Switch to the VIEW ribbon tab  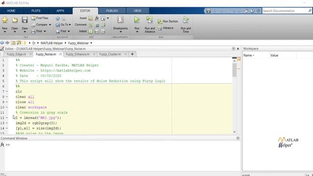point(137,11)
